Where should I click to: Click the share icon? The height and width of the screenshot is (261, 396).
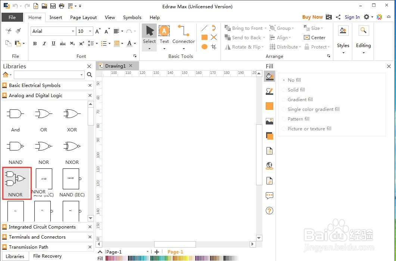338,17
